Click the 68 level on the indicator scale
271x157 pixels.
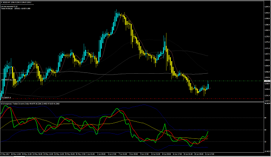[265, 118]
